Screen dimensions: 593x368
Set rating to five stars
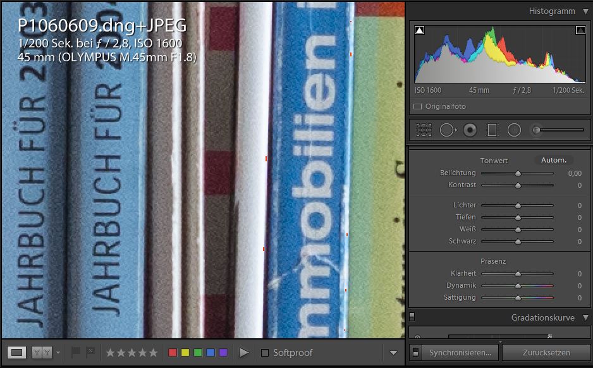[153, 353]
